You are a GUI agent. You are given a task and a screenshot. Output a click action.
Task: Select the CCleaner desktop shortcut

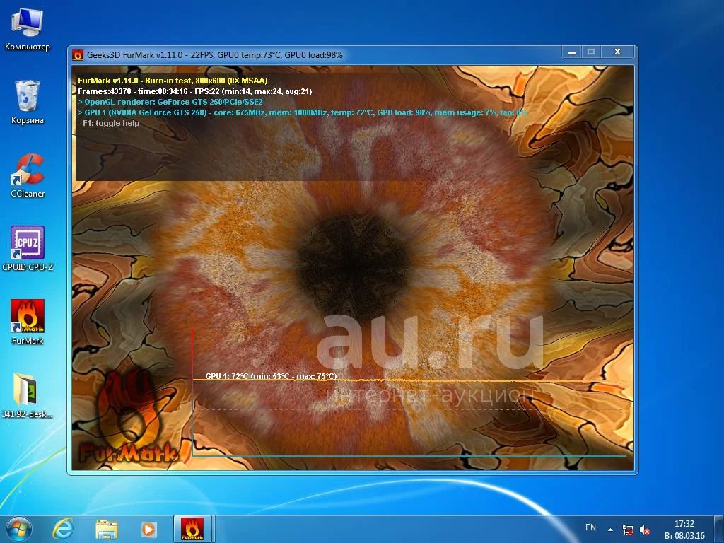pyautogui.click(x=28, y=176)
